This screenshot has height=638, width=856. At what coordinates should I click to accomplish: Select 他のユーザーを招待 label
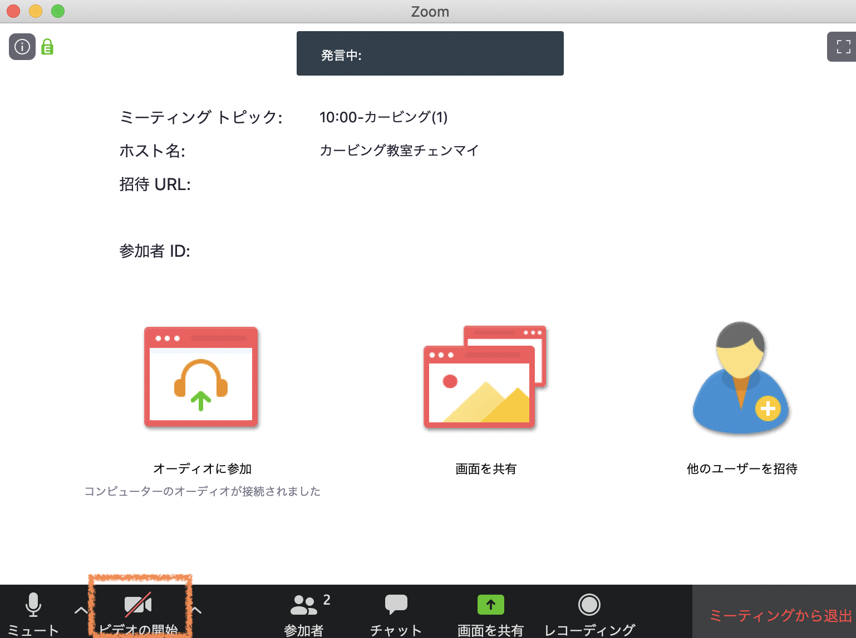pyautogui.click(x=742, y=469)
